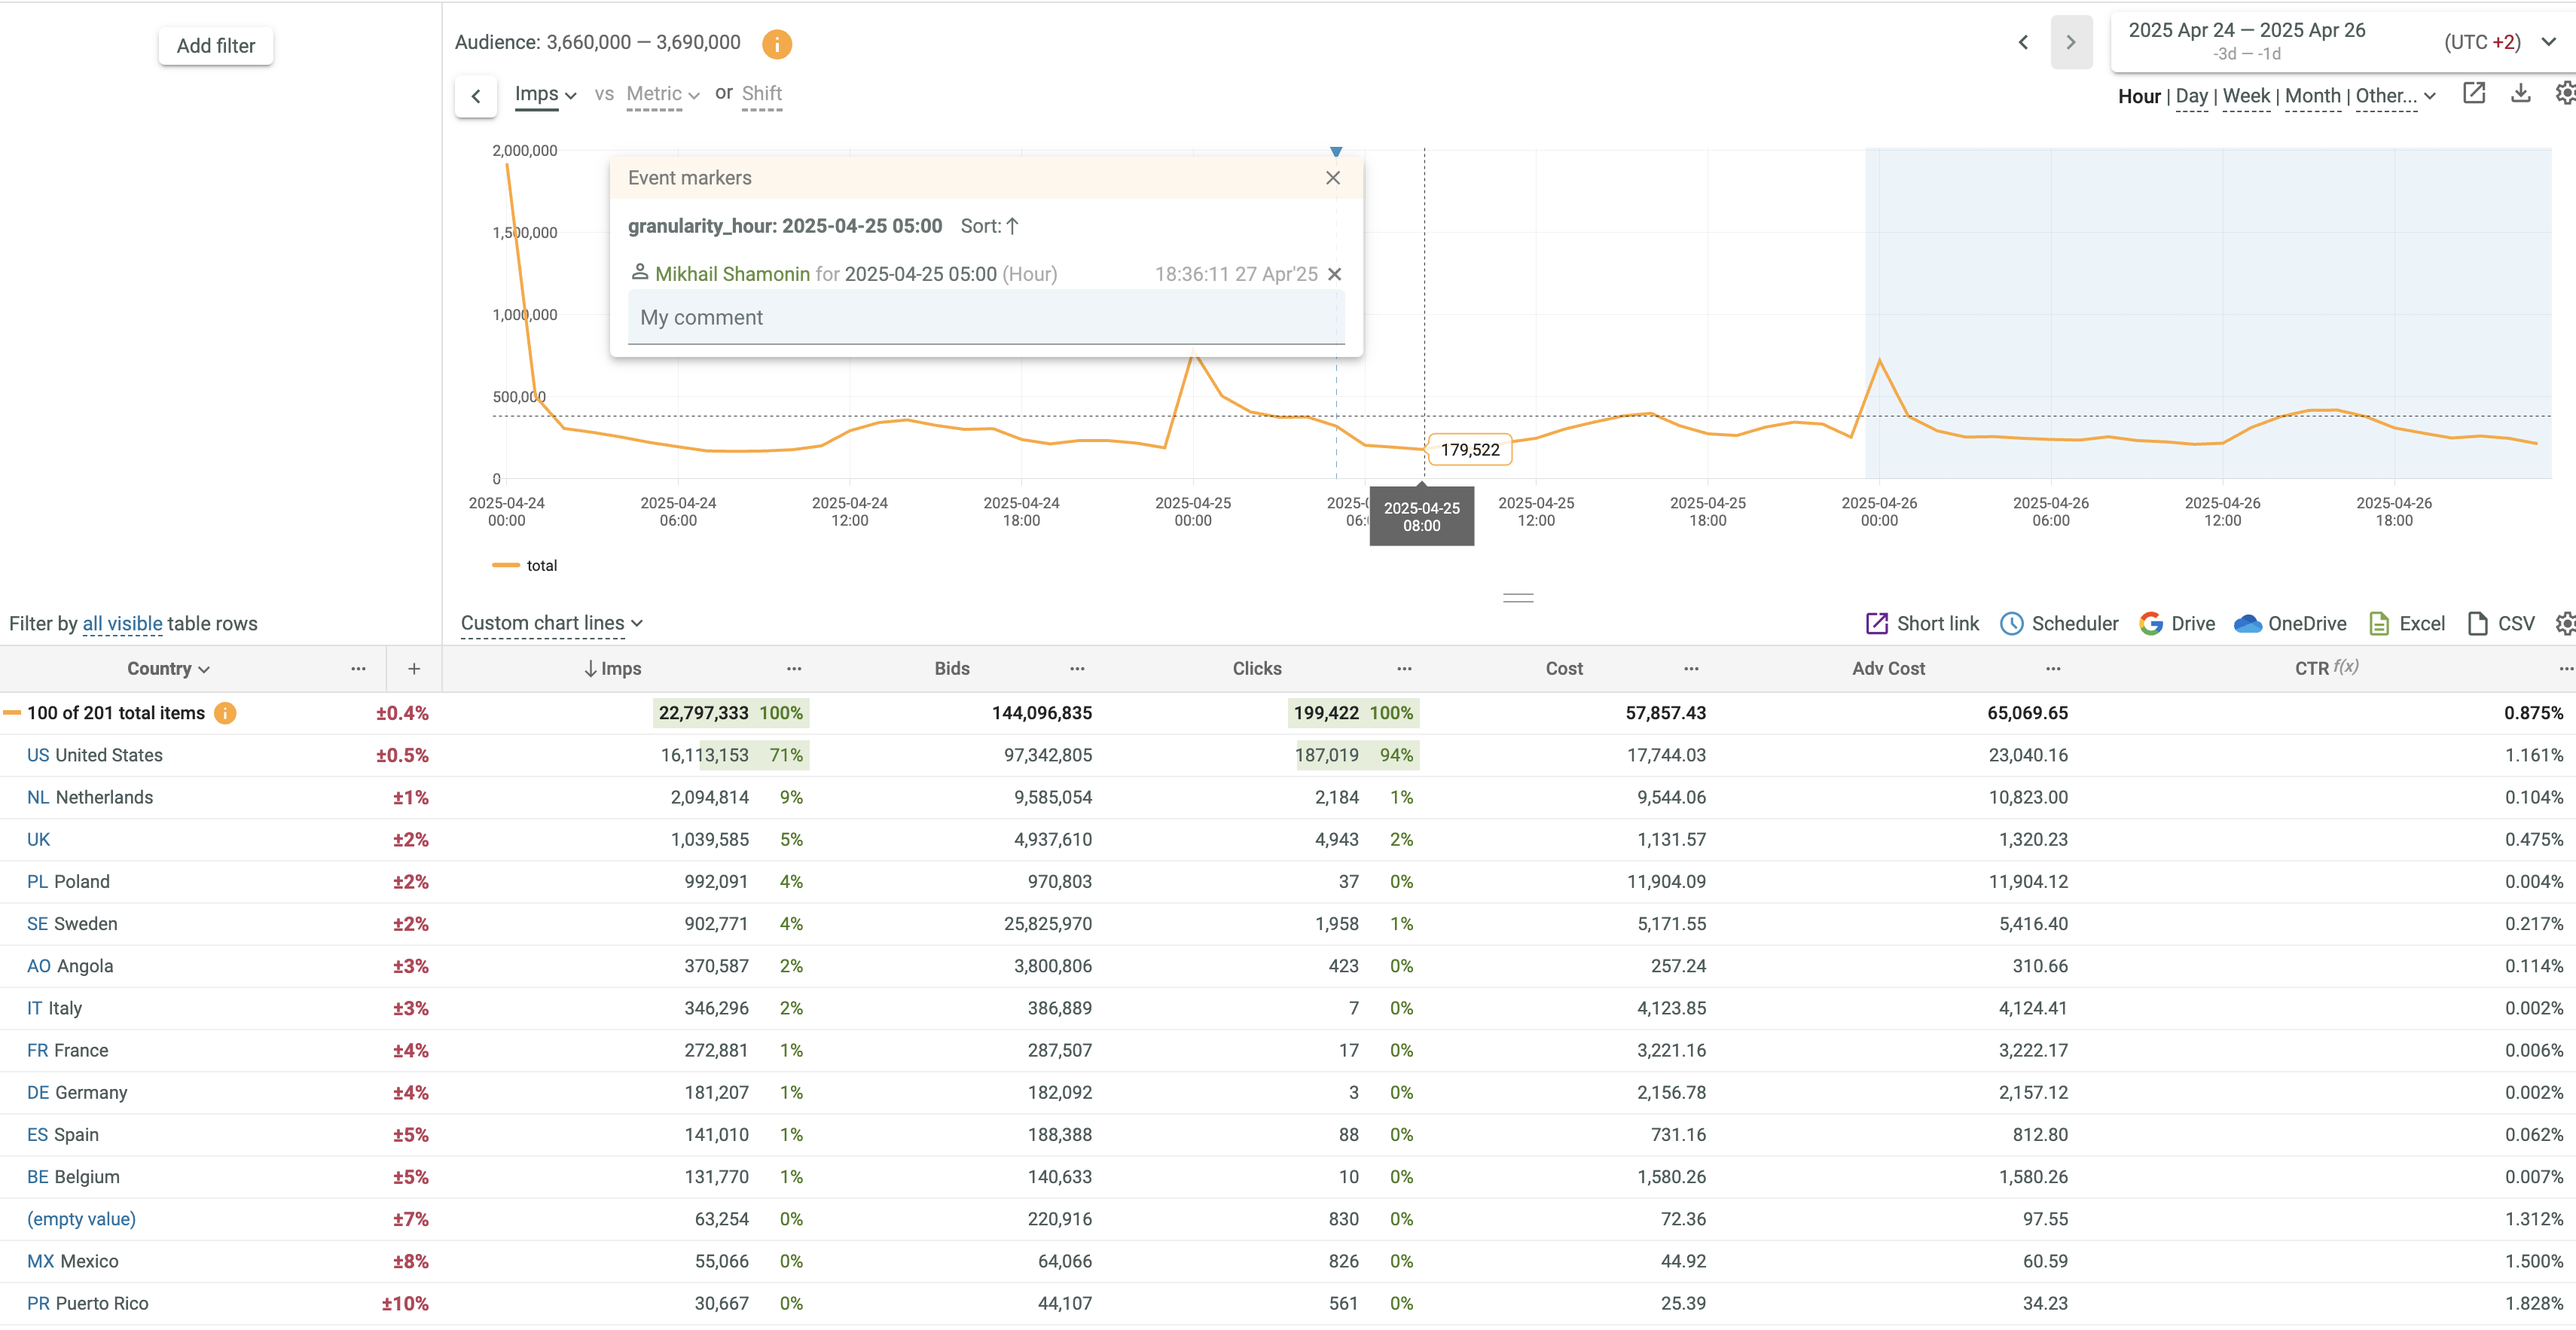This screenshot has height=1330, width=2576.
Task: Delete Mikhail Shamonin's event marker comment
Action: [1334, 274]
